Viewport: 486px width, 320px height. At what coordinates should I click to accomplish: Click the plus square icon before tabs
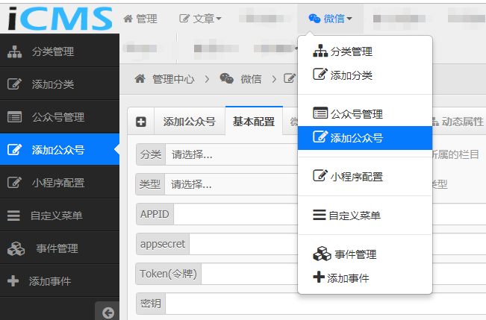140,122
